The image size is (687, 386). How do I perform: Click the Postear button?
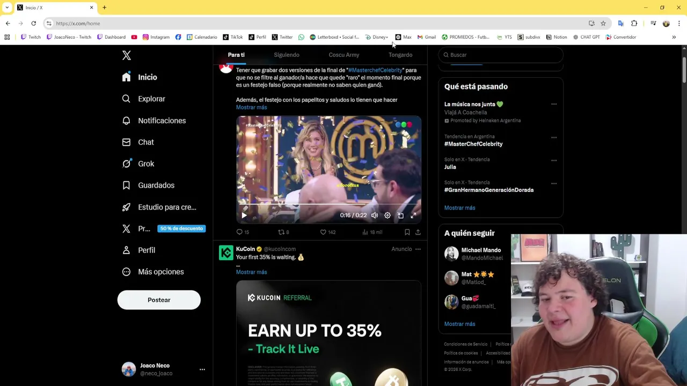[x=159, y=300]
